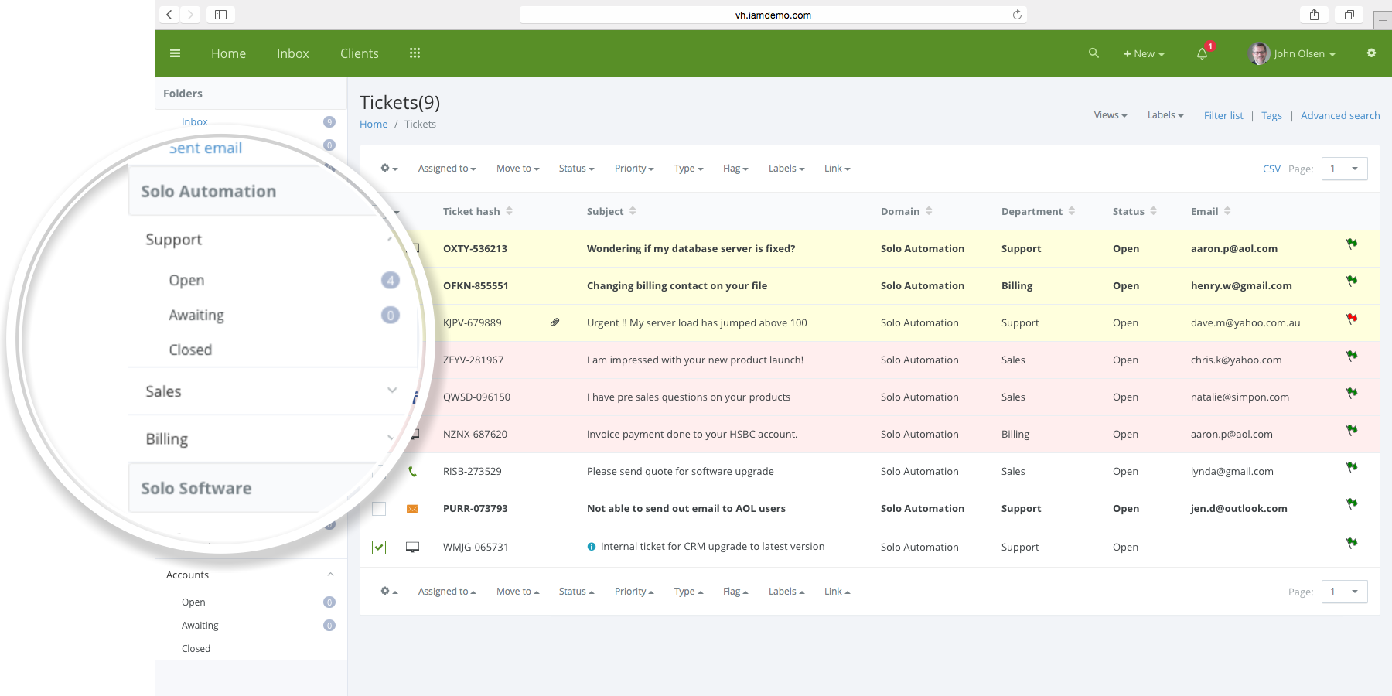The width and height of the screenshot is (1392, 696).
Task: Open the + New dropdown menu
Action: 1144,54
